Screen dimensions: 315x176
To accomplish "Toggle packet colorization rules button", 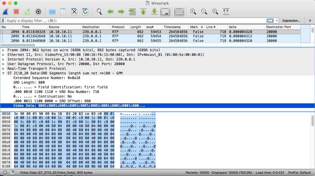I will point(179,12).
